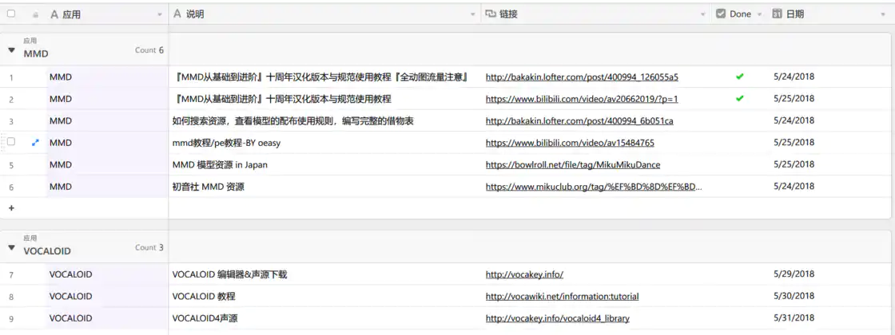Expand the oeasy tutorial record with arrows icon

[35, 143]
